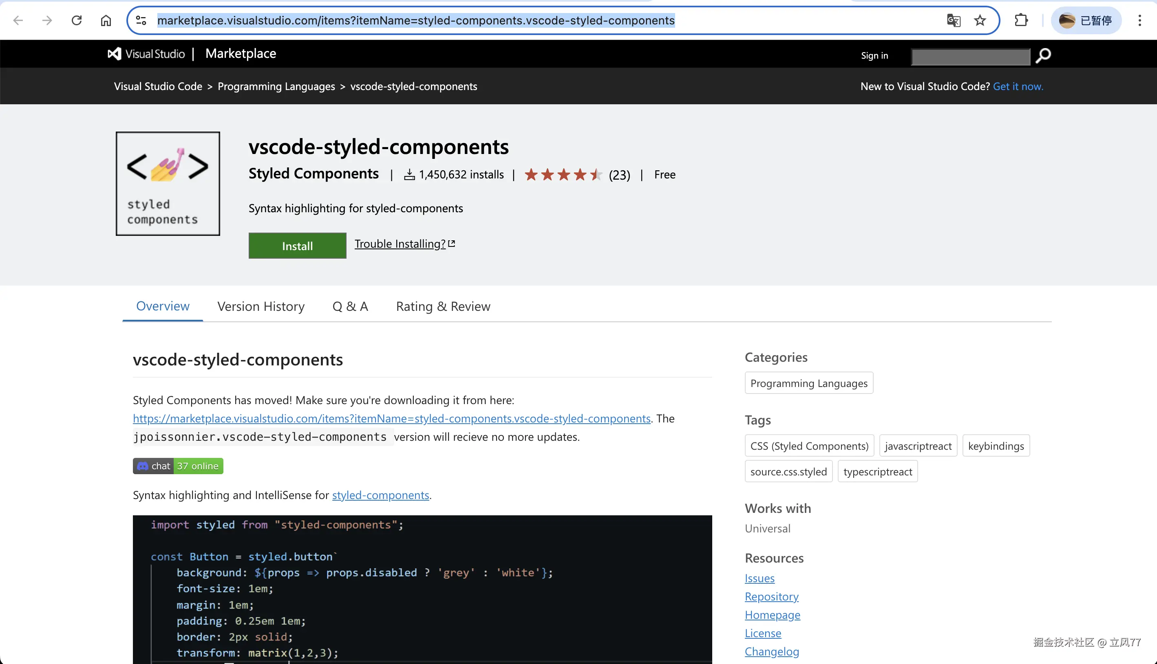Open the Issues resource link
The height and width of the screenshot is (664, 1157).
click(x=760, y=578)
